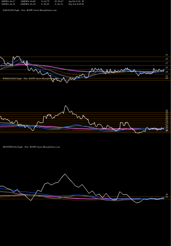Click the 200EMA: 24.13 value
Viewport: 171px width, 246px height.
coord(28,4)
